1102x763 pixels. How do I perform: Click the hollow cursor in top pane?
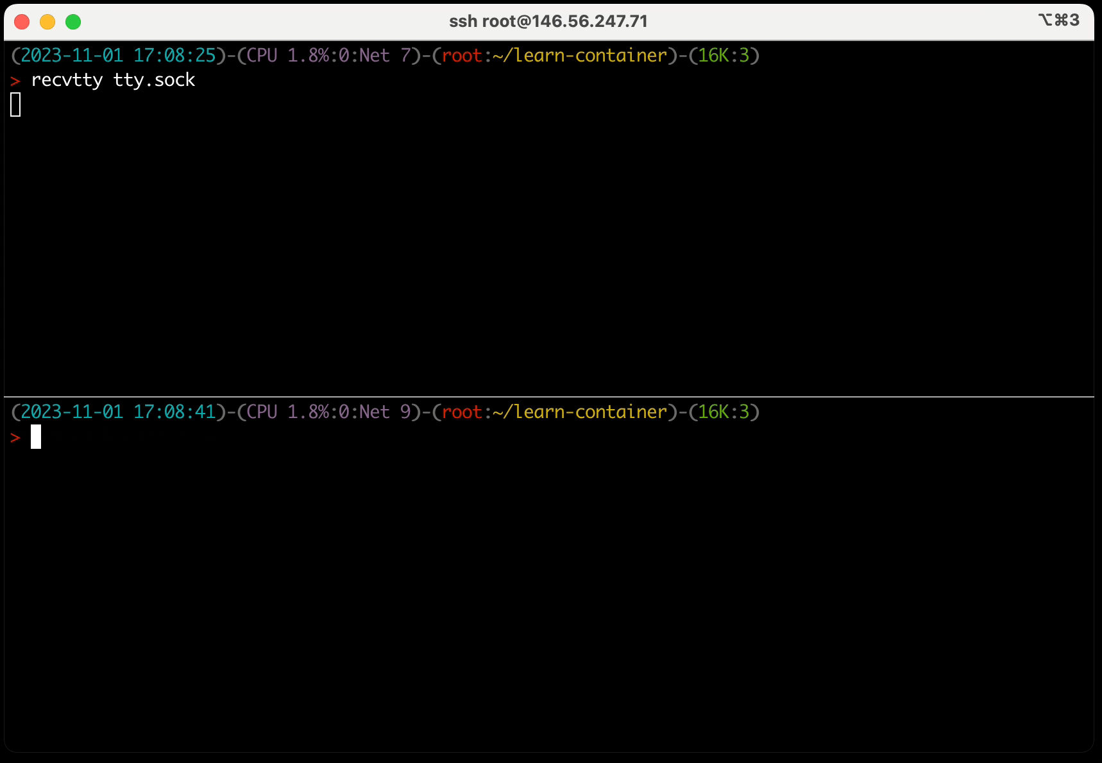(x=16, y=105)
